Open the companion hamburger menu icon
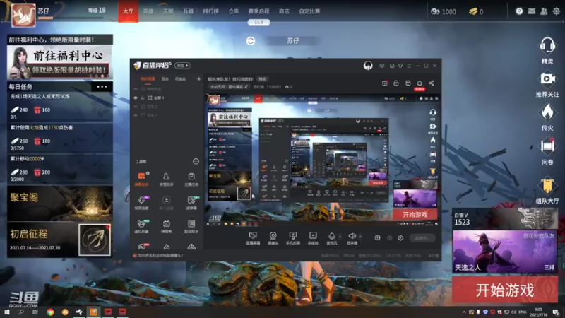The image size is (565, 318). 409,66
